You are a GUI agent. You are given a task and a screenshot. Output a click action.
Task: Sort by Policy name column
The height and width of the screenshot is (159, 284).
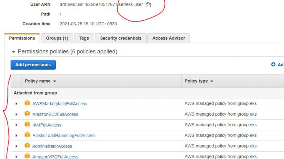(x=41, y=81)
